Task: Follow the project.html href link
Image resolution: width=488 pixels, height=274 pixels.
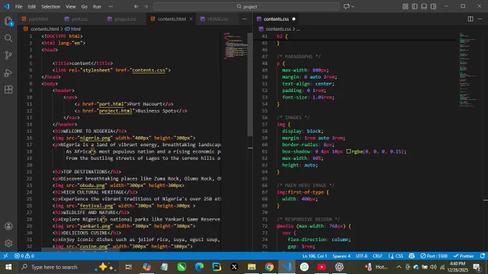Action: click(x=115, y=110)
